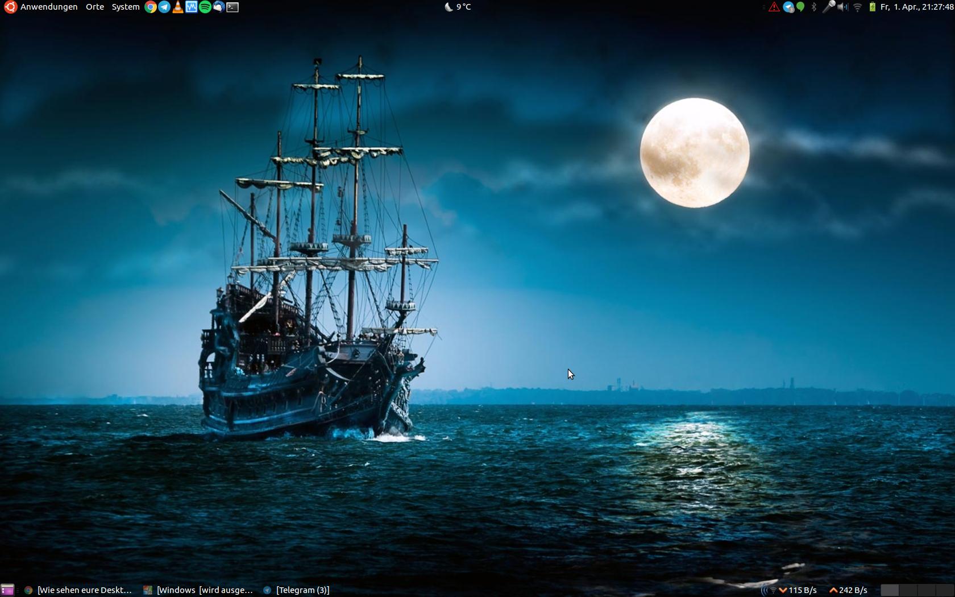The width and height of the screenshot is (955, 597).
Task: Restore the 'Wie sehen eure Deskt...' Chrome window
Action: pos(78,590)
